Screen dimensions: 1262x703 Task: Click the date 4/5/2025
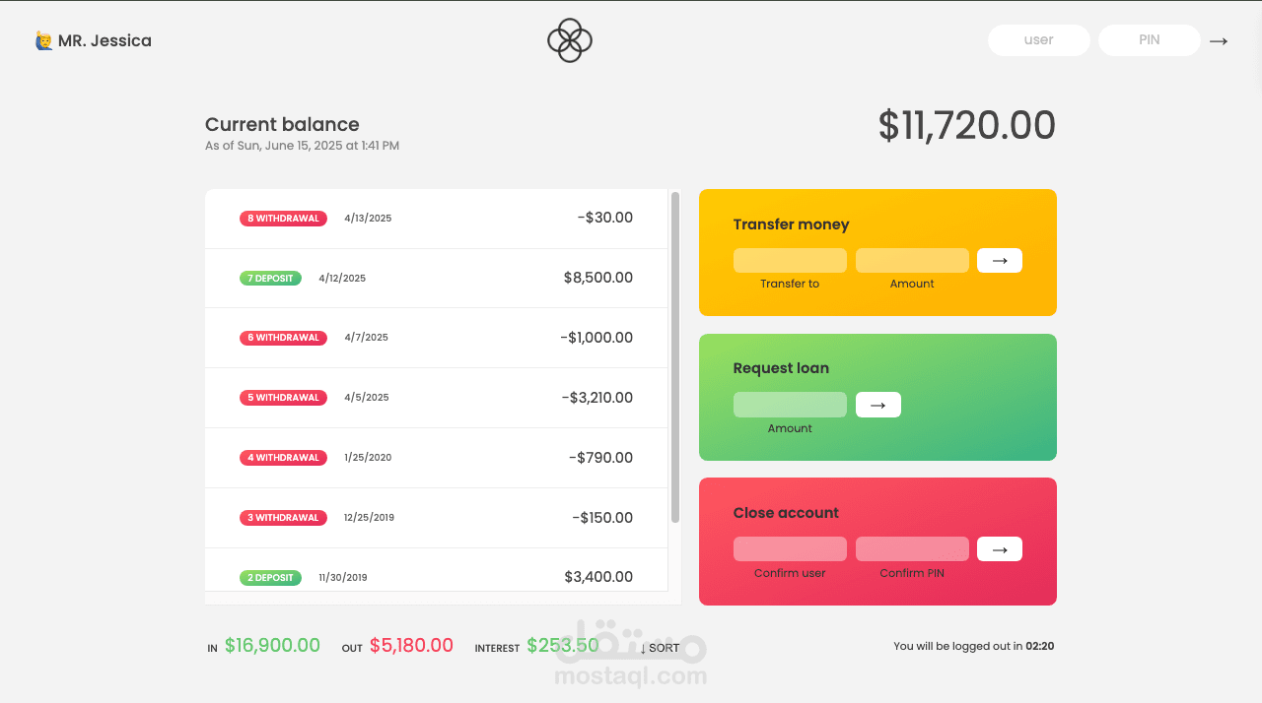point(367,398)
